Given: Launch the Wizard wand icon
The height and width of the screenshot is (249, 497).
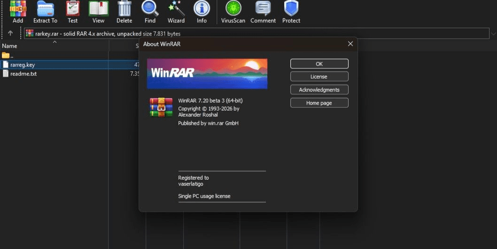Looking at the screenshot, I should pos(176,11).
